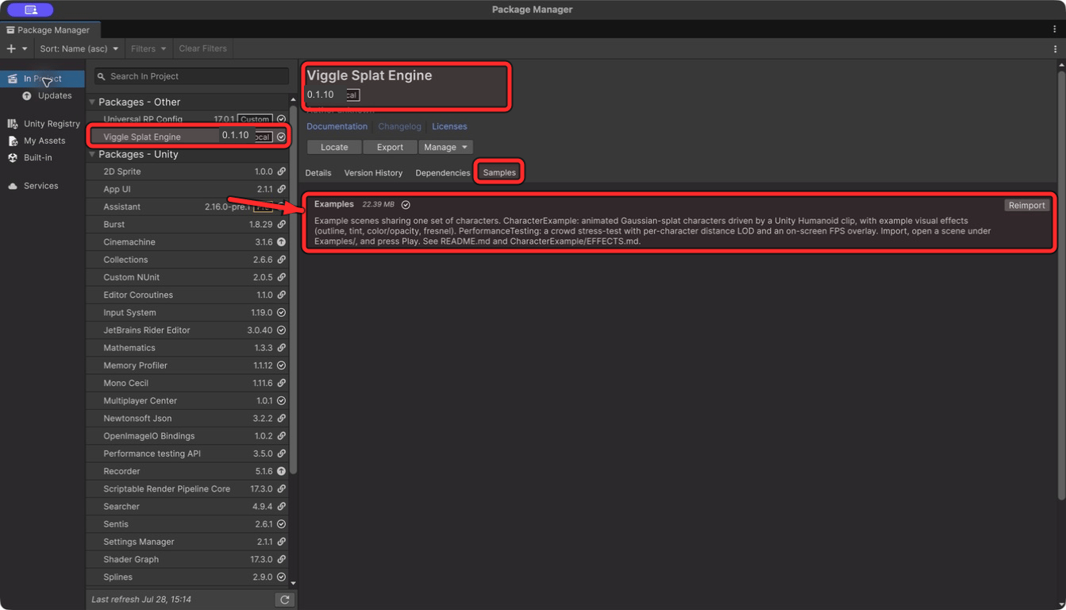Click the Burst link status icon
The image size is (1066, 610).
tap(281, 225)
